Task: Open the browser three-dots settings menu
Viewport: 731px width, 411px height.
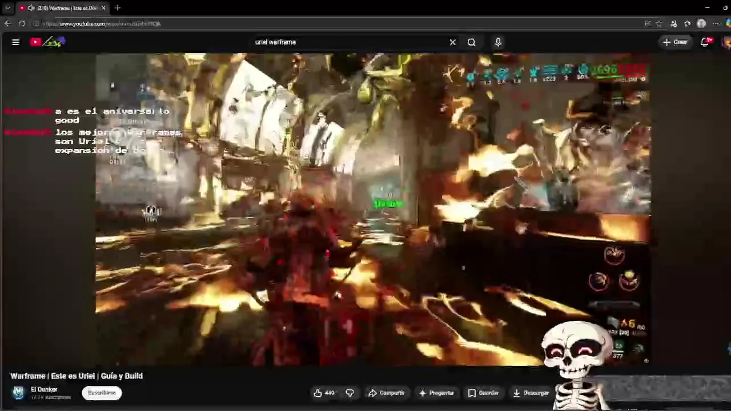Action: click(x=716, y=23)
